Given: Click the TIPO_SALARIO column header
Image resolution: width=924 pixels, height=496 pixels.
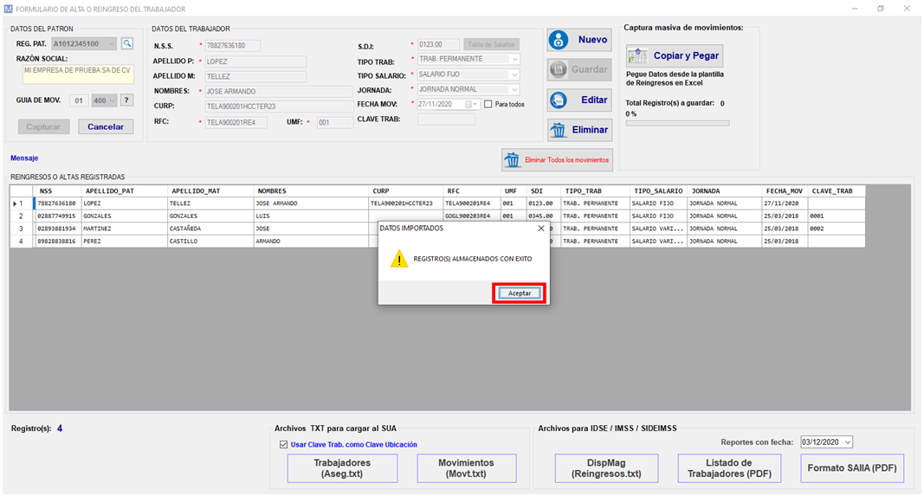Looking at the screenshot, I should pos(657,190).
